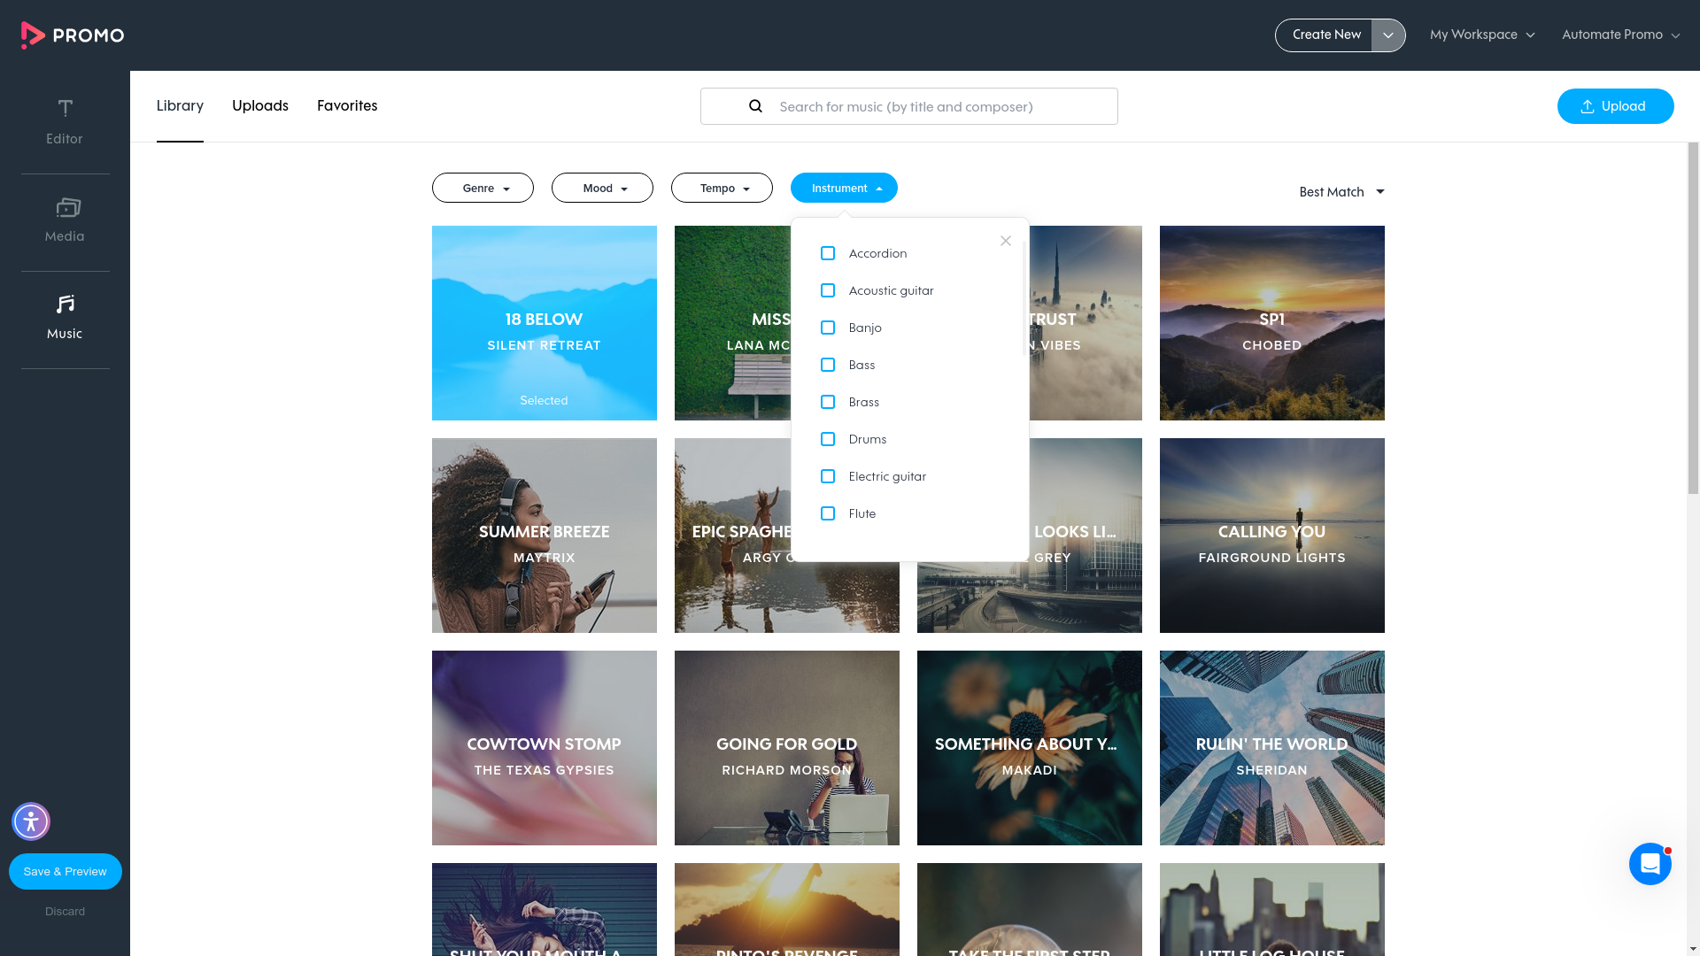Viewport: 1700px width, 956px height.
Task: Switch to the Favorites tab
Action: click(347, 106)
